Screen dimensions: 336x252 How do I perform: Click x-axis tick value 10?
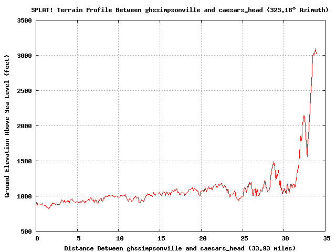click(x=120, y=238)
